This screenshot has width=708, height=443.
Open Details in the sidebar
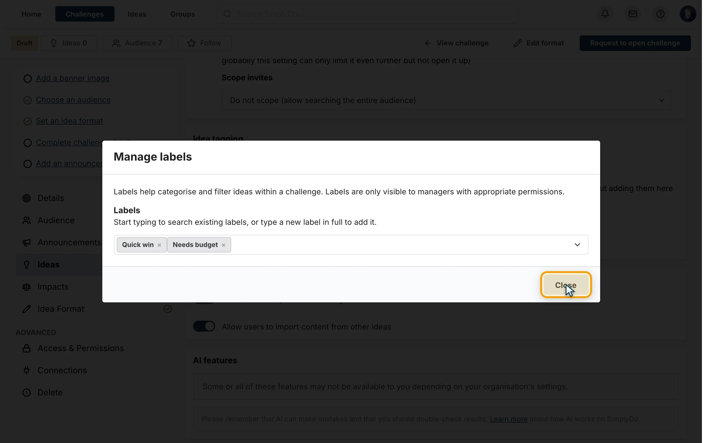51,198
